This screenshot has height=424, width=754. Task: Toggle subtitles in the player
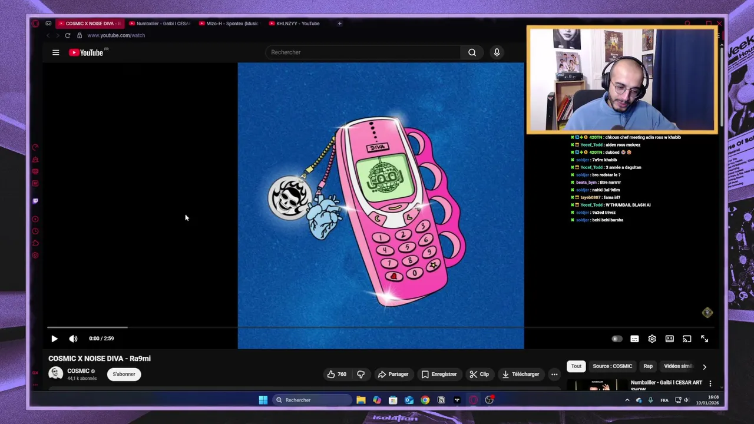[x=634, y=339]
